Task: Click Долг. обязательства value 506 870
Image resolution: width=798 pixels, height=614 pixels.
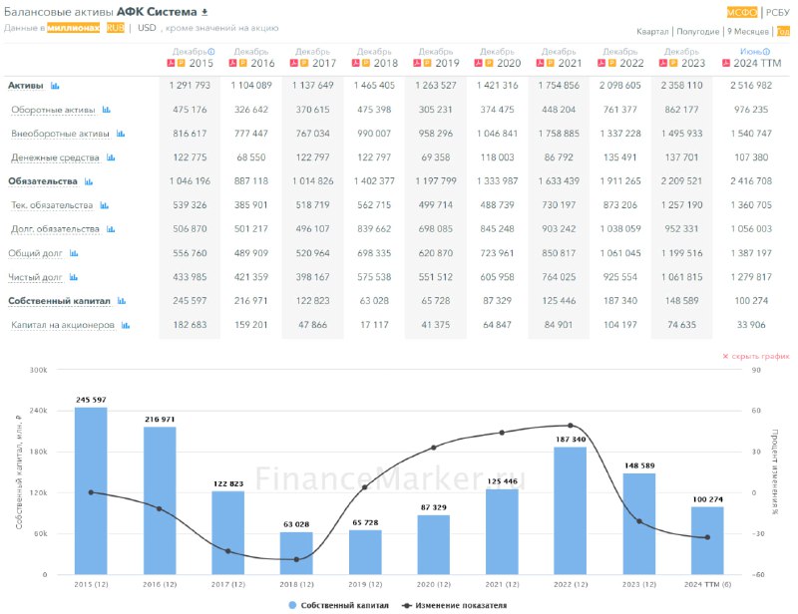Action: click(x=190, y=229)
